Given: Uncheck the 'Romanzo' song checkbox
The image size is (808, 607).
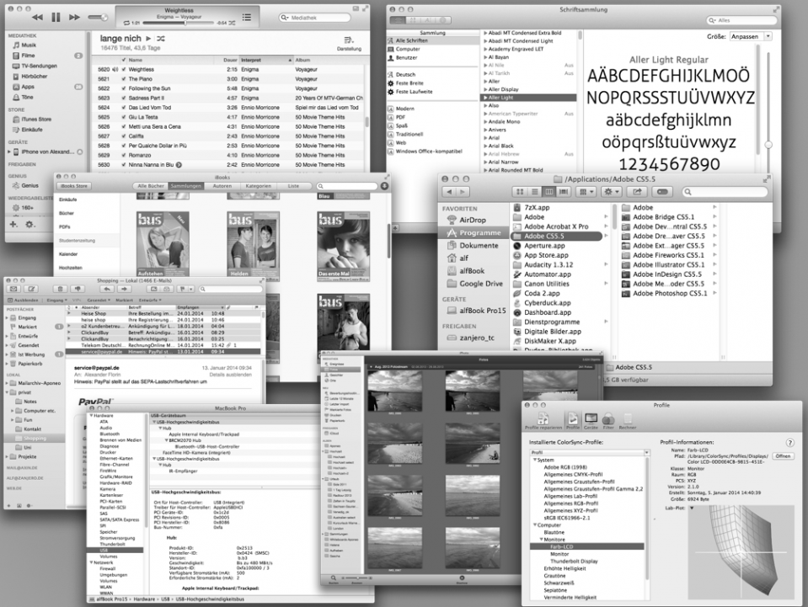Looking at the screenshot, I should 124,155.
